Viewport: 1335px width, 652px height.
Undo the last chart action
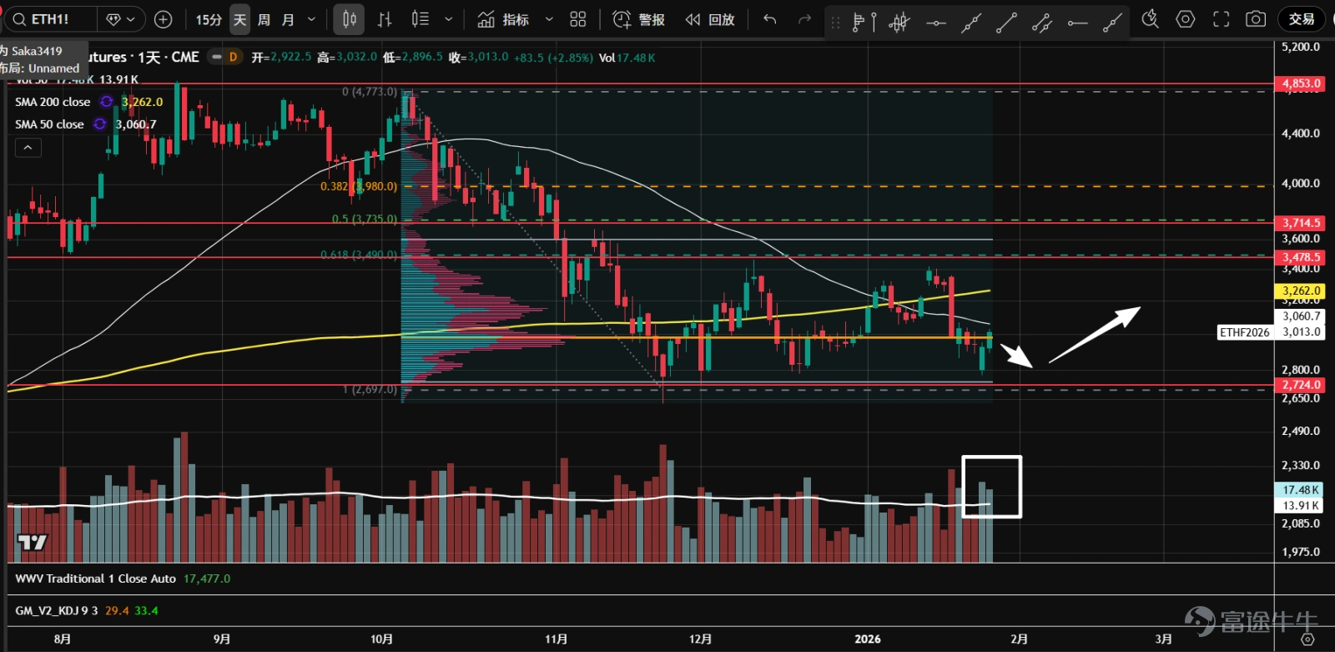tap(770, 19)
